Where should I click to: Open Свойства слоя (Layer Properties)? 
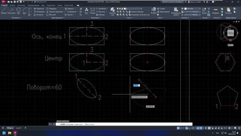pos(112,11)
